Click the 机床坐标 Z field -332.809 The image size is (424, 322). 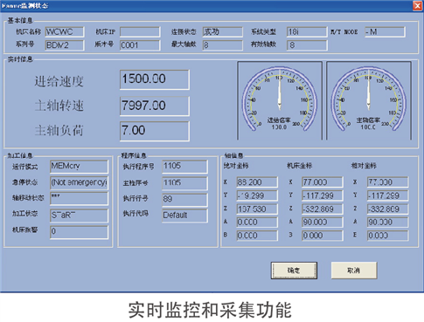(x=323, y=209)
